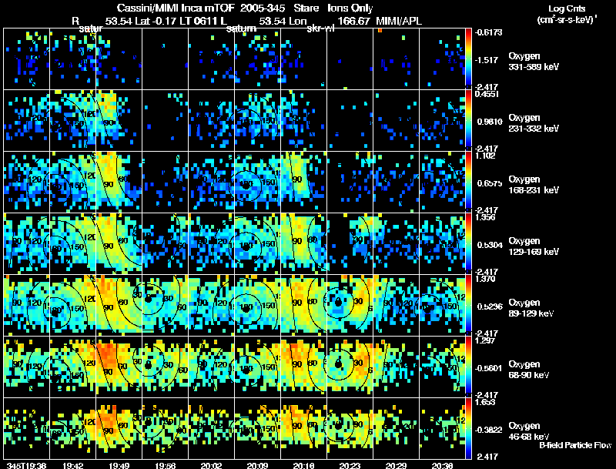Click the '20:09' time axis label
Image resolution: width=616 pixels, height=469 pixels.
tap(257, 465)
